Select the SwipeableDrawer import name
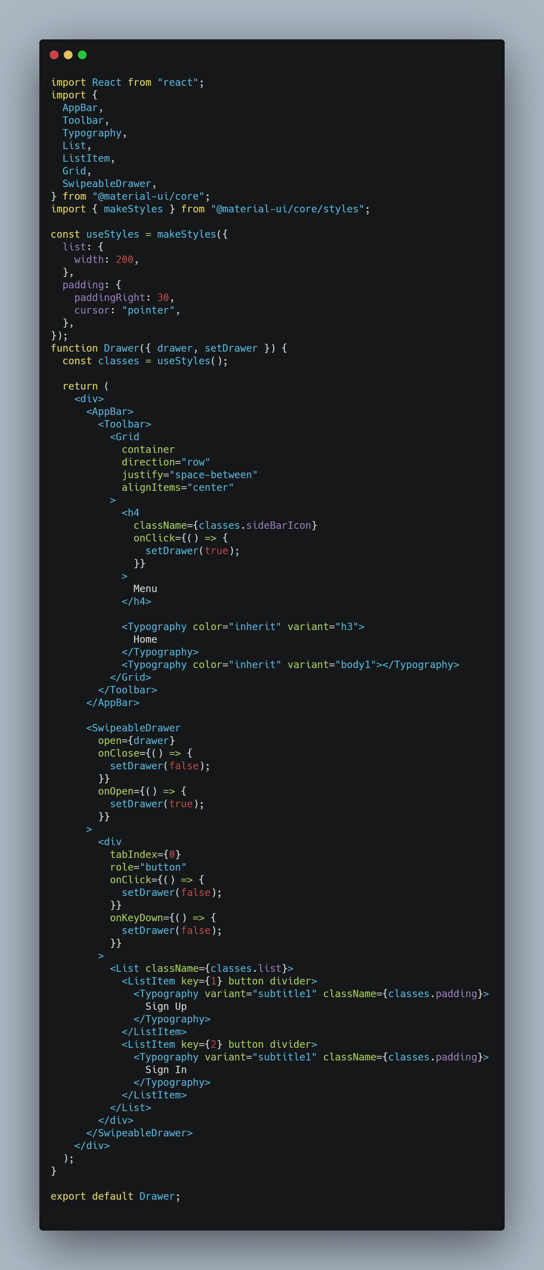This screenshot has width=544, height=1270. click(106, 184)
